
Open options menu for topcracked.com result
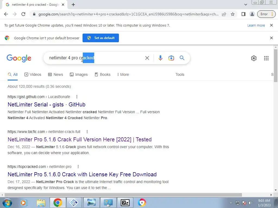(78, 167)
